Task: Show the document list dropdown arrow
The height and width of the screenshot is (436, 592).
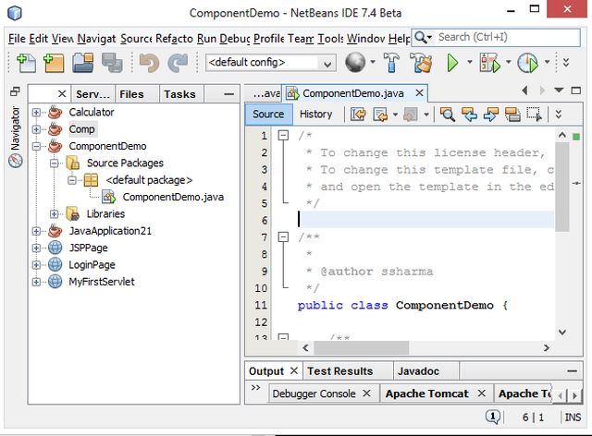Action: [x=559, y=91]
